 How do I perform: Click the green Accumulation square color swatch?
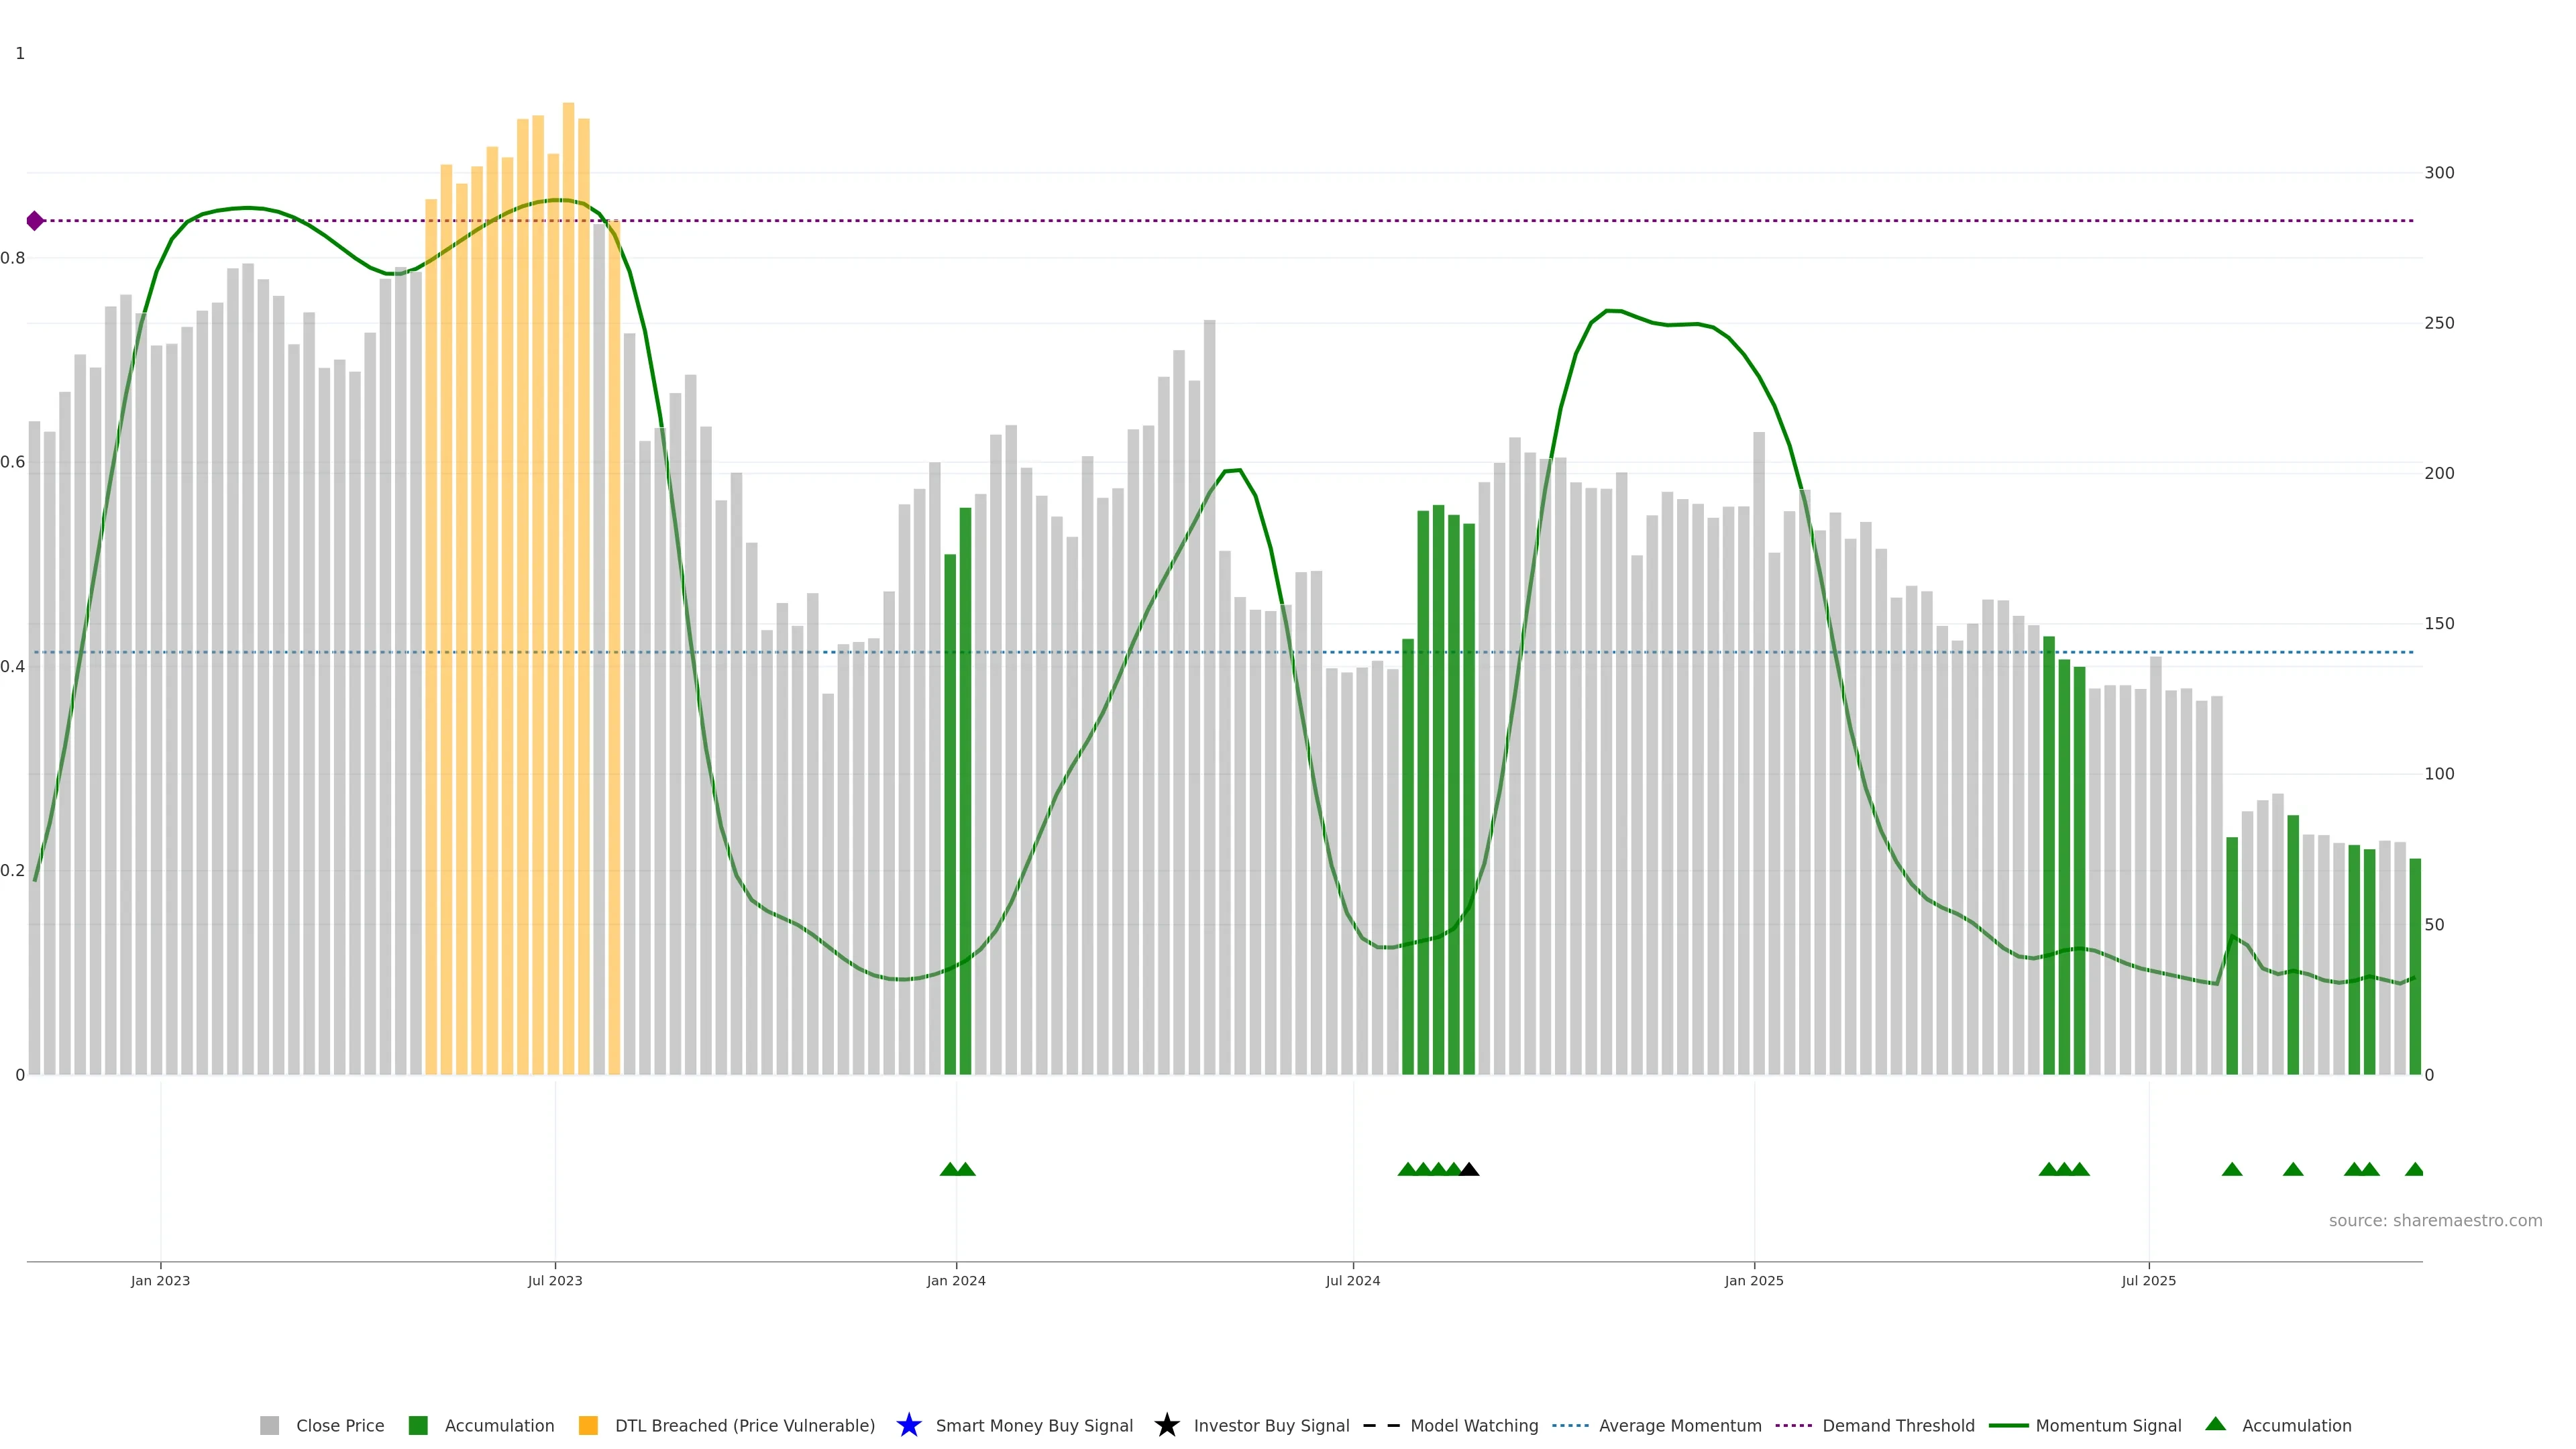click(x=418, y=1425)
